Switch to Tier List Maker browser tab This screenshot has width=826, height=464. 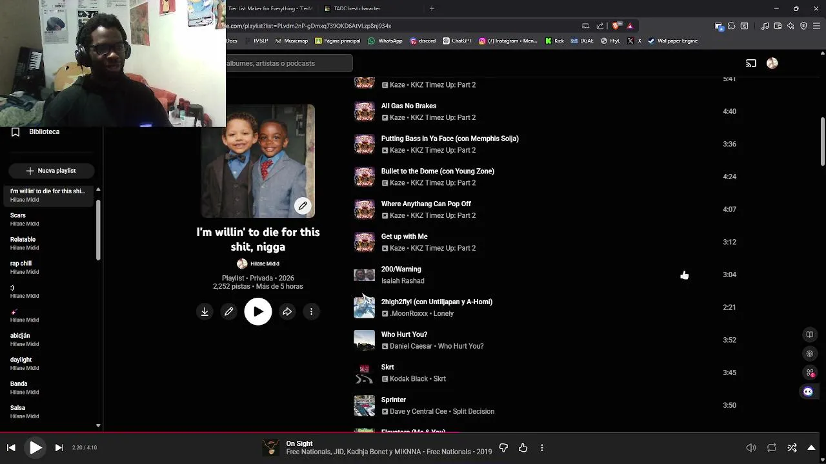click(x=270, y=8)
